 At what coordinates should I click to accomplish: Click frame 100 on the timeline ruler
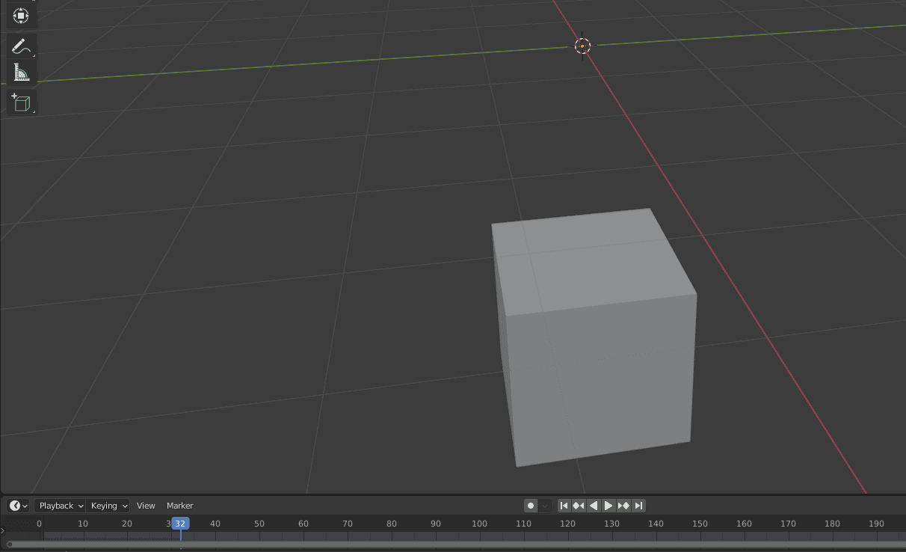479,524
